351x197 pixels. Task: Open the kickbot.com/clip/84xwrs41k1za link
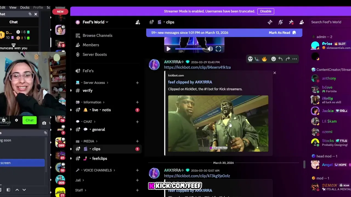point(197,67)
